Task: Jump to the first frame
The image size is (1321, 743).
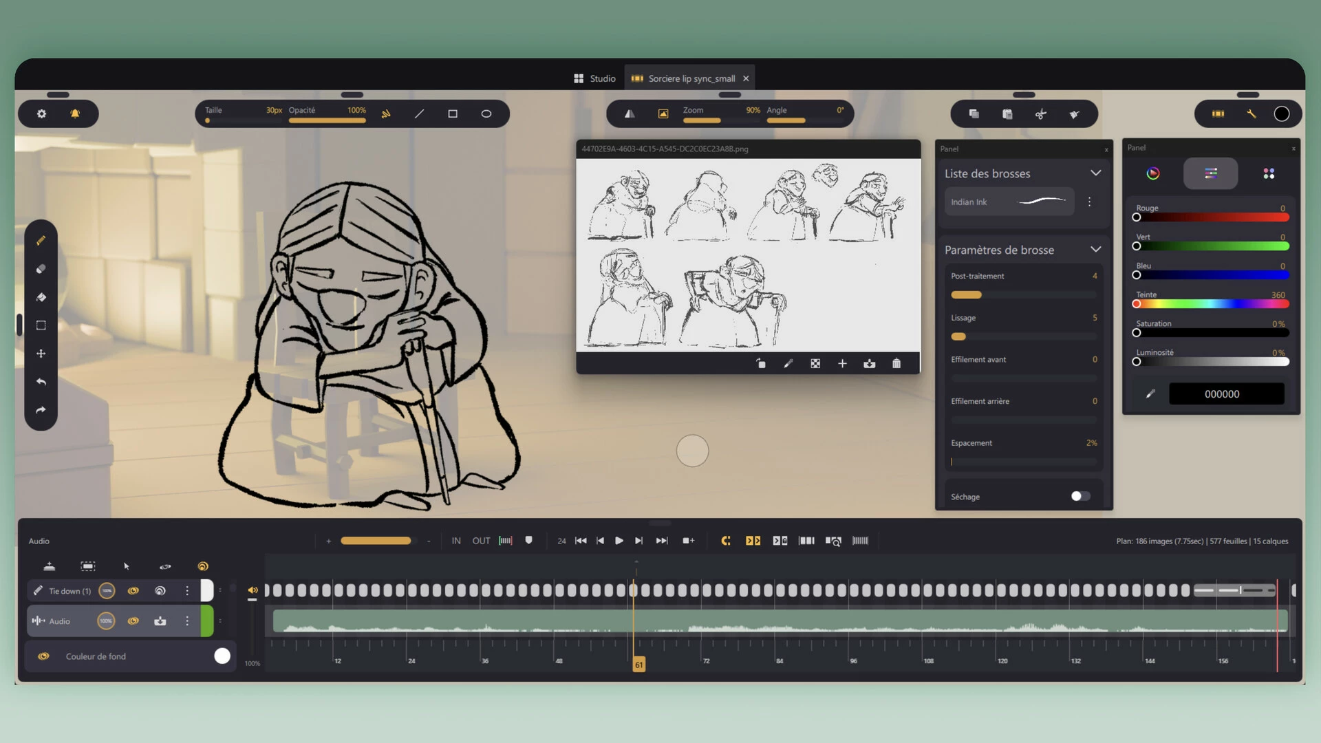Action: click(x=581, y=541)
